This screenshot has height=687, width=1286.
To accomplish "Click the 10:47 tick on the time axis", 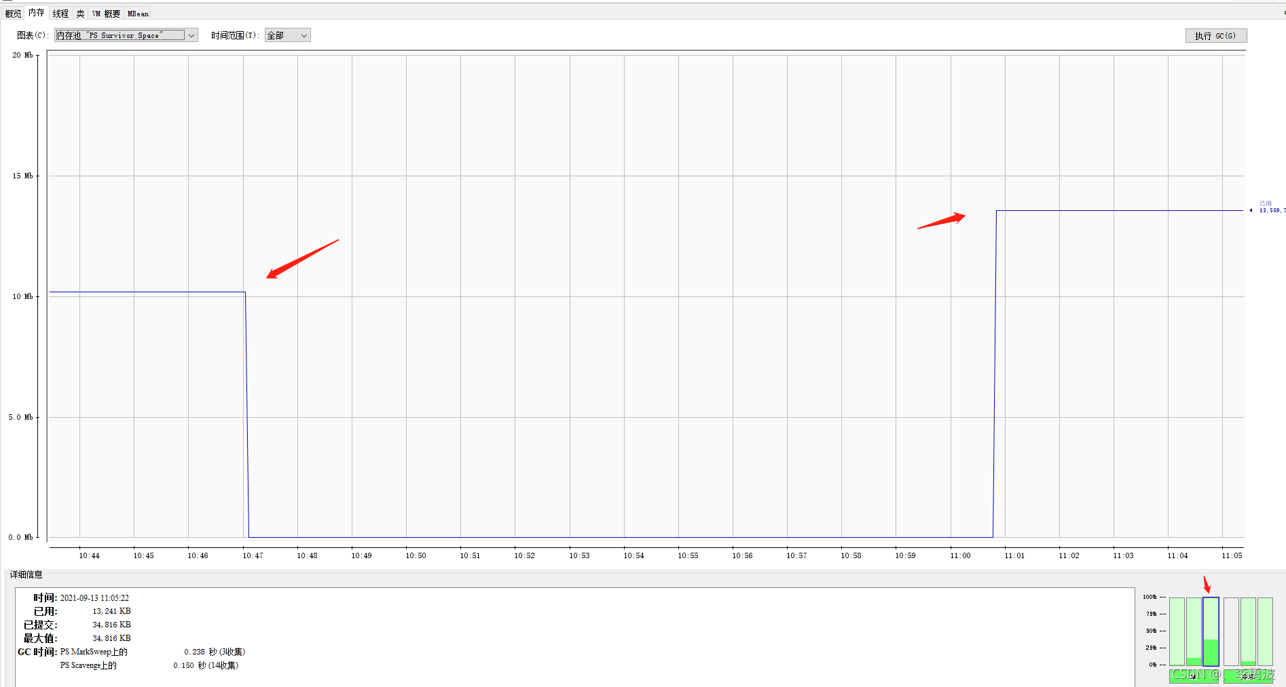I will [253, 555].
